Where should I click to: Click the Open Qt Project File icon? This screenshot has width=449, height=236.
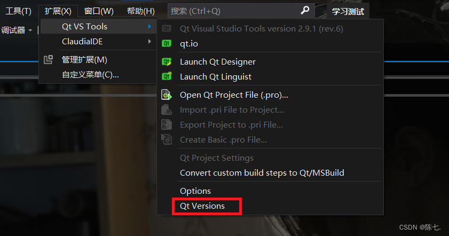coord(167,95)
